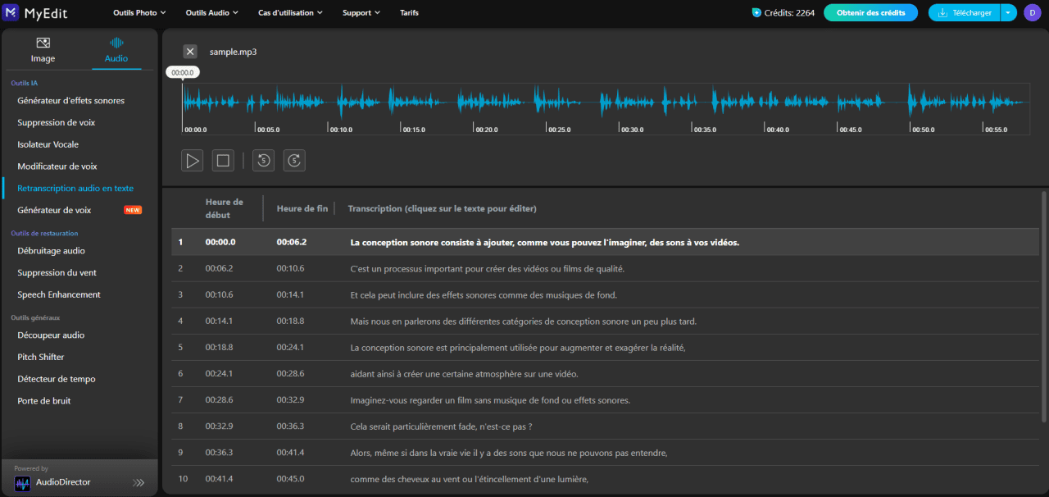
Task: Stop audio playback
Action: [x=223, y=161]
